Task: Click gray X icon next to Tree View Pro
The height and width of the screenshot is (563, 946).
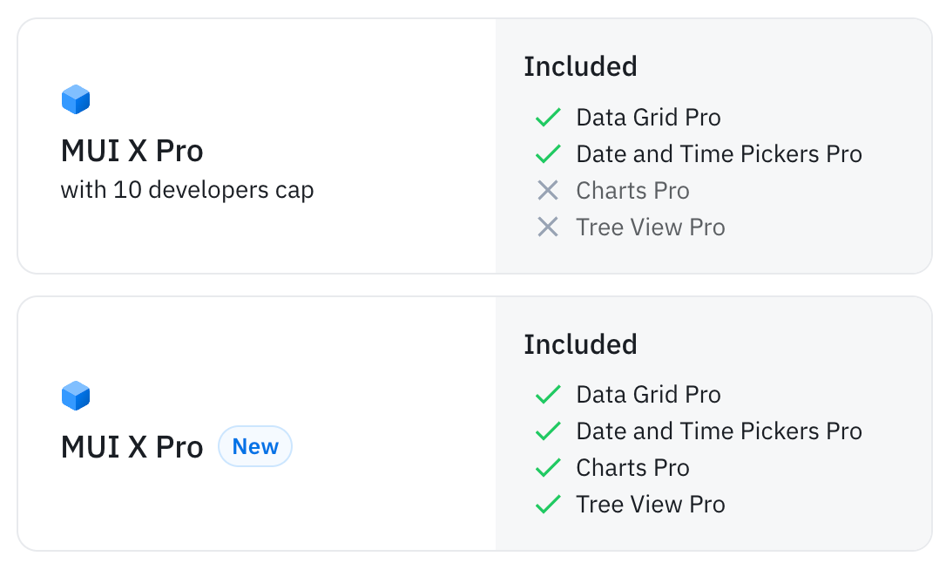Action: pos(547,227)
